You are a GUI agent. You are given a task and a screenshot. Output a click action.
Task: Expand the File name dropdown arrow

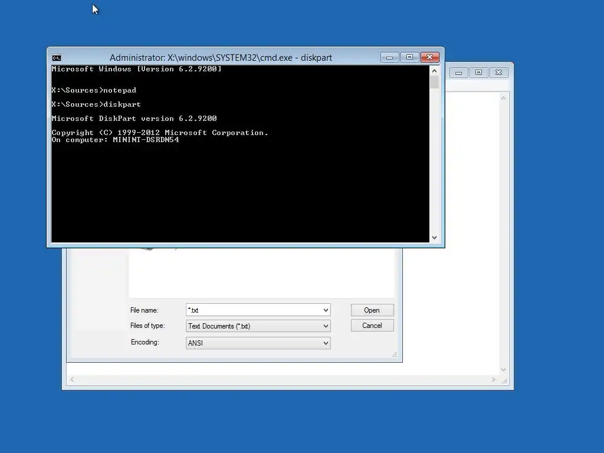coord(326,310)
